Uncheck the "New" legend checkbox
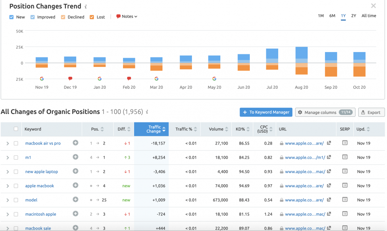 (11, 17)
